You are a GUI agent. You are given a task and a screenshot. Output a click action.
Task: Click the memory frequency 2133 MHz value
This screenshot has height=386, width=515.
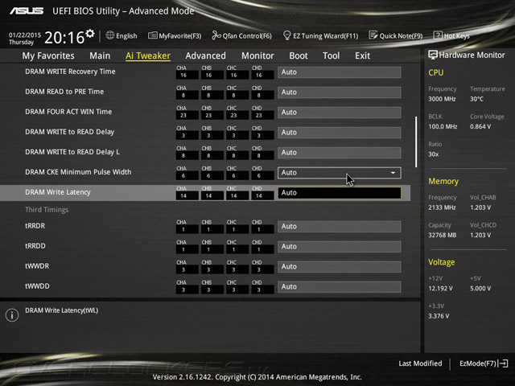pos(442,207)
